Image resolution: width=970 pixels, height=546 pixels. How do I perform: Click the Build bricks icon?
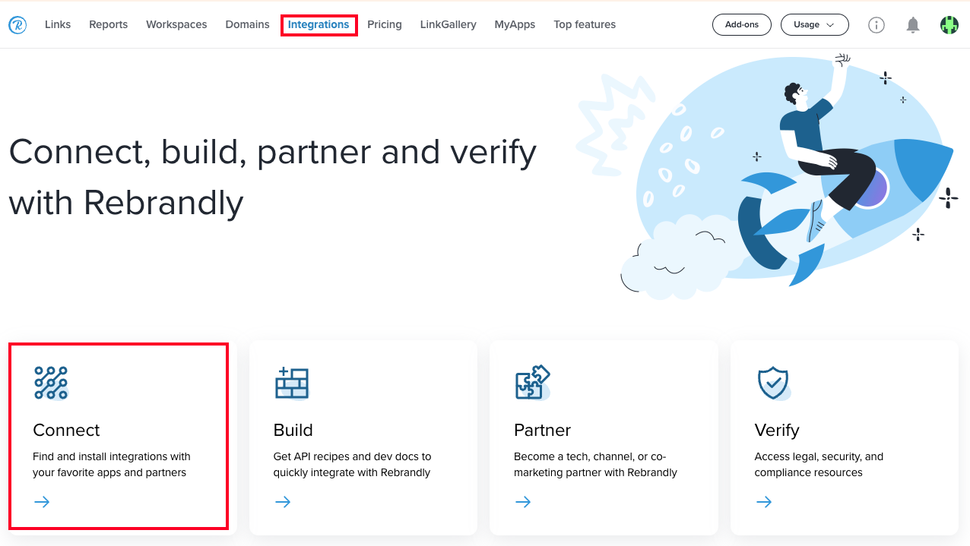291,383
